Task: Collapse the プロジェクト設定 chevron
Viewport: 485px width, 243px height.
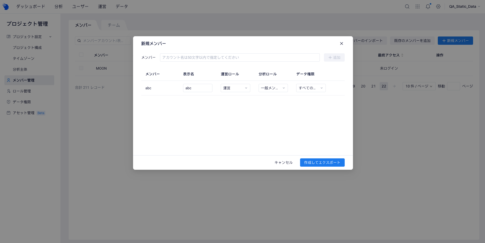Action: [x=50, y=37]
